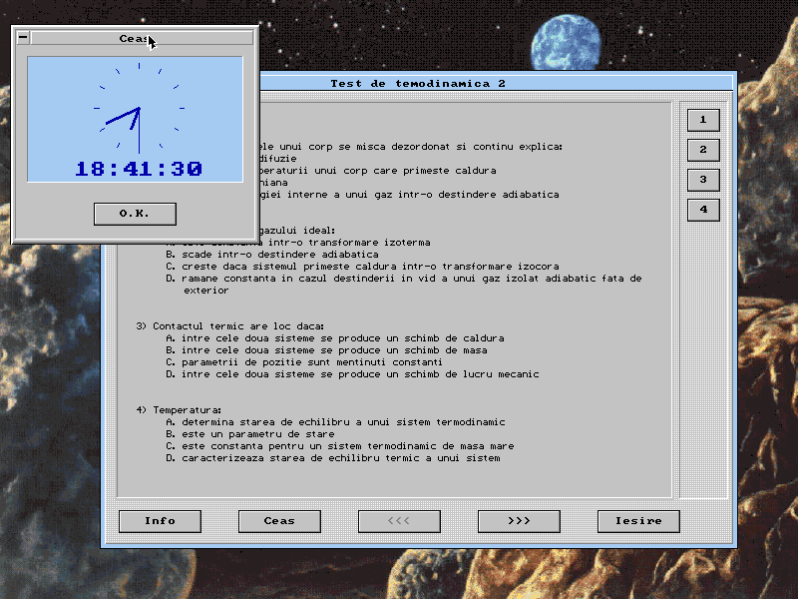Jump to question 2 using side button

point(703,150)
